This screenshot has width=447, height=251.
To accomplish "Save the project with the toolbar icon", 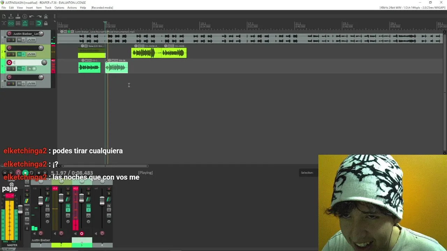I will point(18,16).
